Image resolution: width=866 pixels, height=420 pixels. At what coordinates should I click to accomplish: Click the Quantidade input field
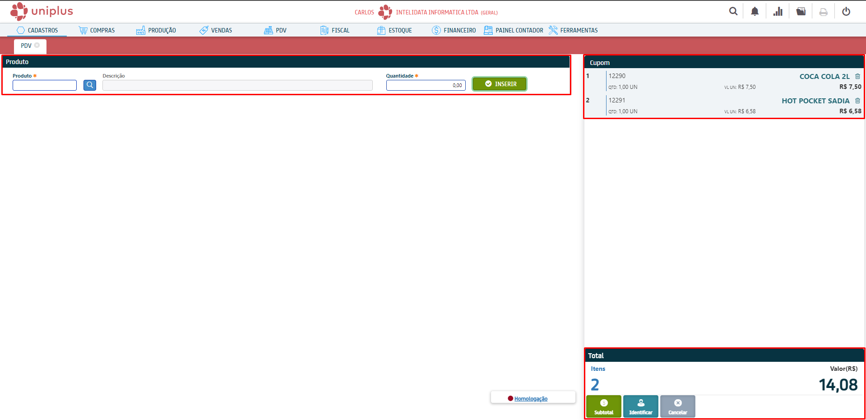pyautogui.click(x=425, y=85)
